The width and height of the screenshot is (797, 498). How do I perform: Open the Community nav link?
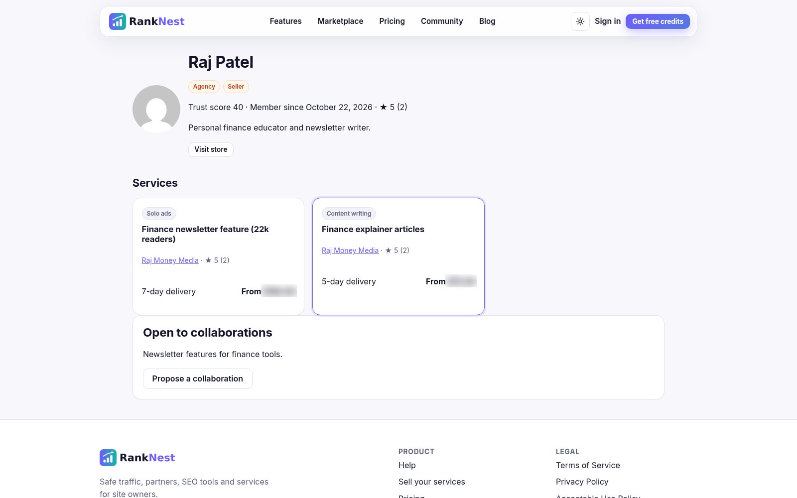tap(442, 21)
